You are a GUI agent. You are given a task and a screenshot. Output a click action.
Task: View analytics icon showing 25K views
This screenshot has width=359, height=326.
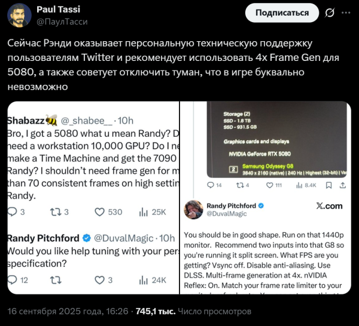[x=144, y=212]
